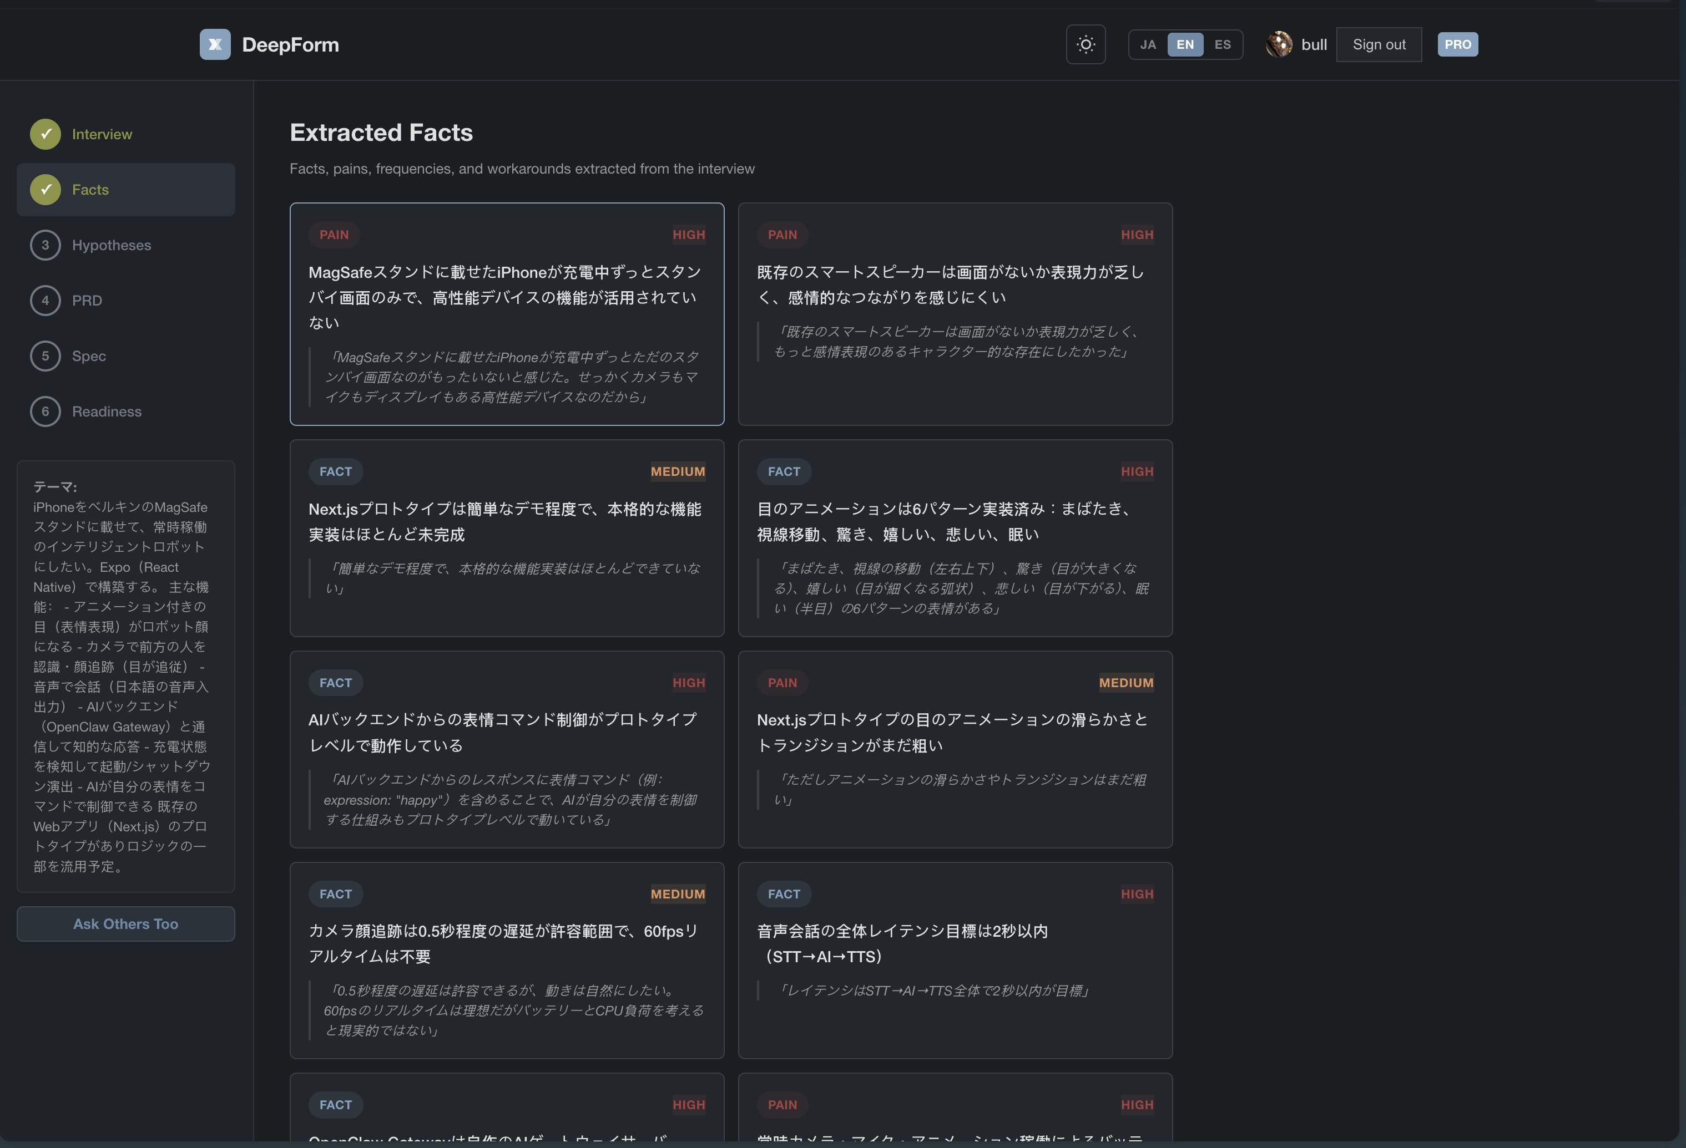Click the Facts step checkmark icon

tap(46, 189)
